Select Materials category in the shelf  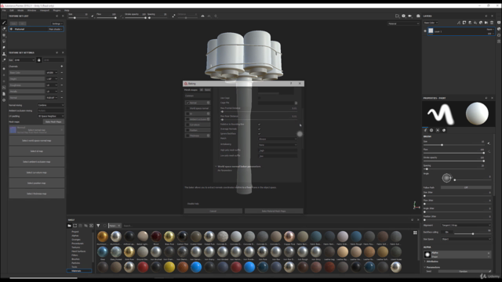point(76,271)
